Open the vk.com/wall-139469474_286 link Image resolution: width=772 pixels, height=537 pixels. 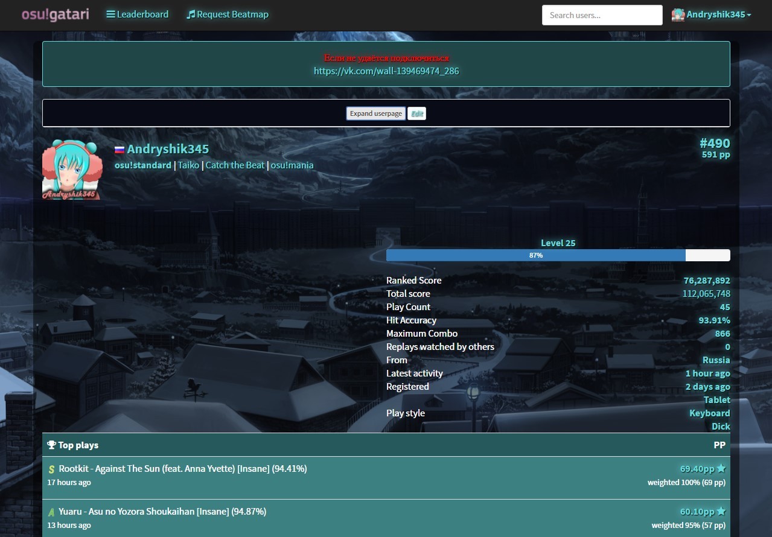386,71
